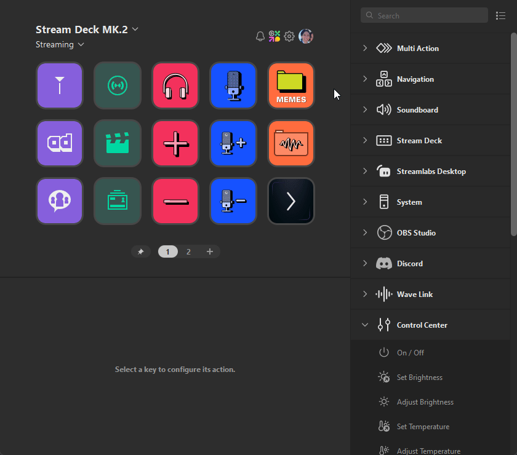517x455 pixels.
Task: Expand the Wave Link category
Action: [x=430, y=295]
